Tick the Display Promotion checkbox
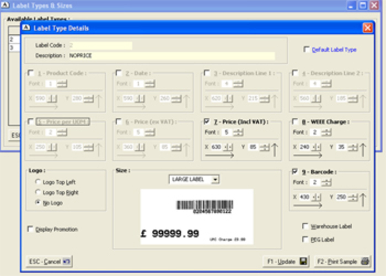Screen dimensions: 386x276 pyautogui.click(x=30, y=229)
